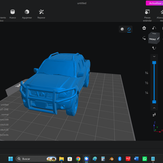The height and width of the screenshot is (163, 163).
Task: Click the top handle of layer slider
Action: point(154,63)
